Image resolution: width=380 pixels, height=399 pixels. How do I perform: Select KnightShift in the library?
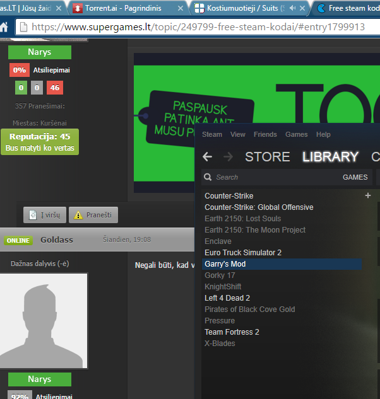pyautogui.click(x=223, y=287)
